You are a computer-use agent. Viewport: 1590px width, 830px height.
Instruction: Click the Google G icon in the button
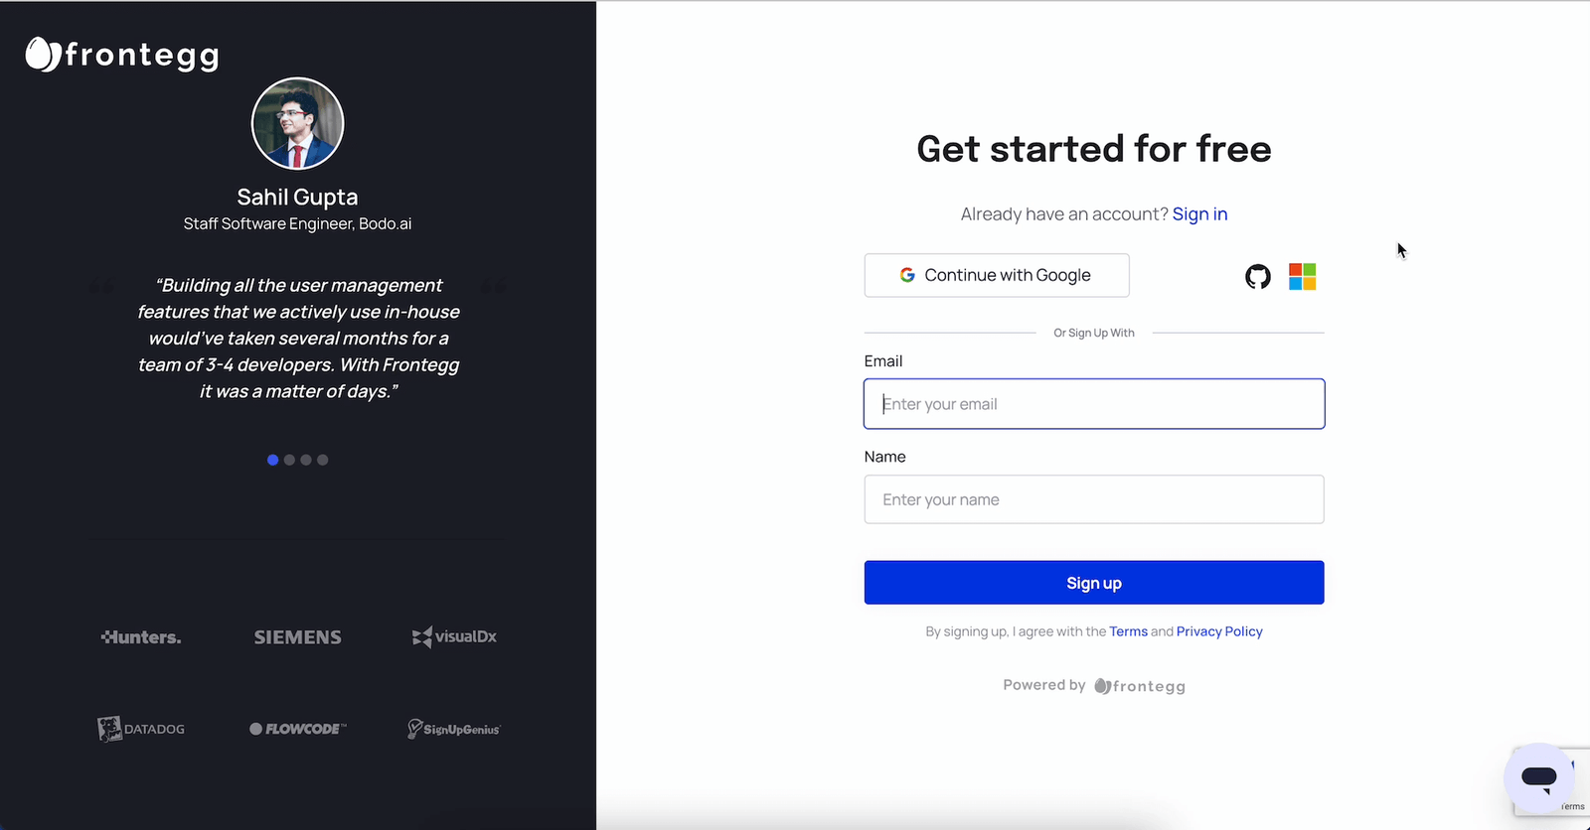907,275
